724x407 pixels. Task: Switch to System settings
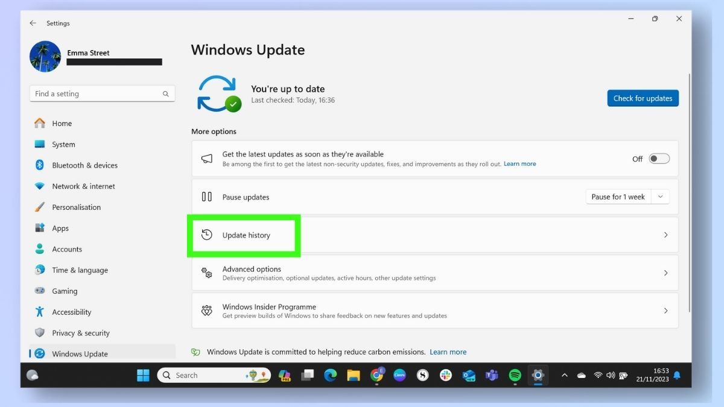pyautogui.click(x=64, y=144)
